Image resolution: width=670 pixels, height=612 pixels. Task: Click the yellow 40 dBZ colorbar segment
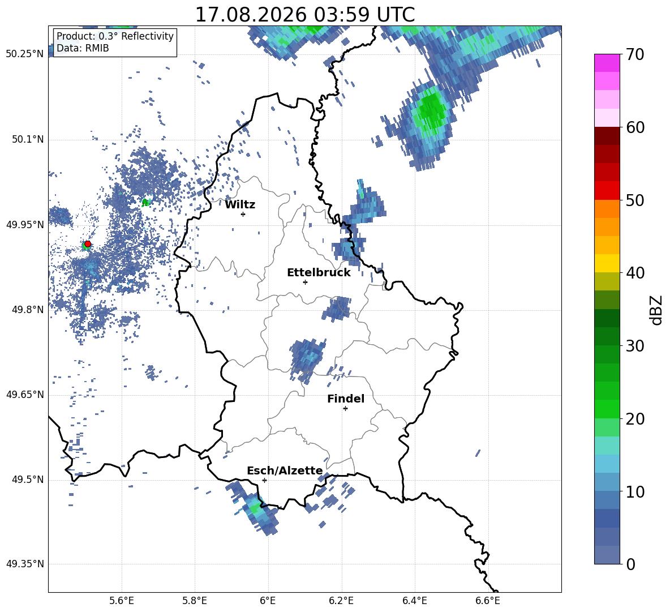(607, 263)
